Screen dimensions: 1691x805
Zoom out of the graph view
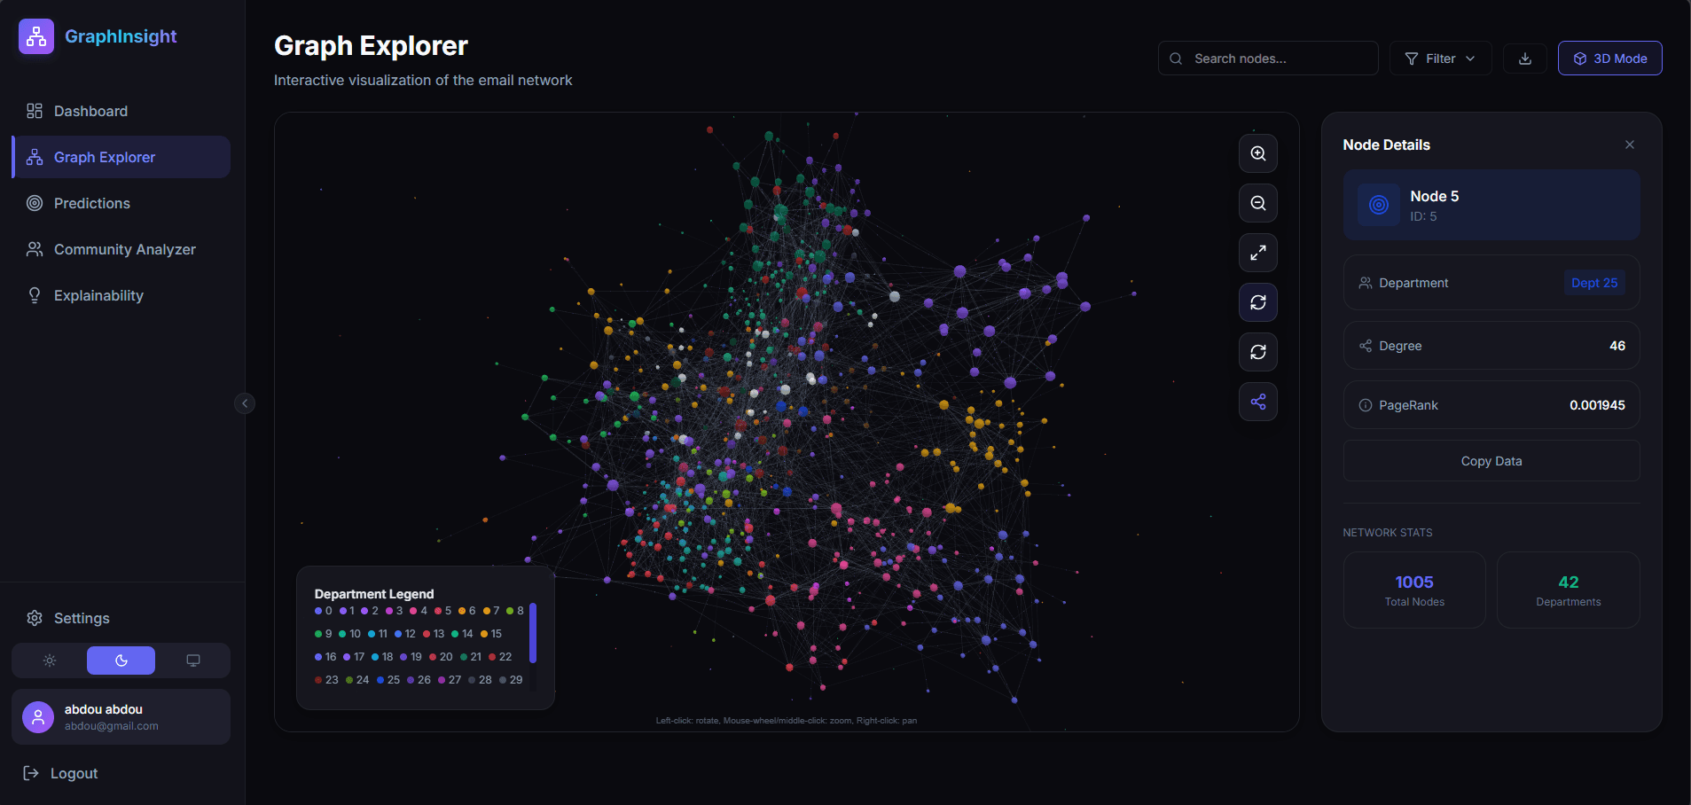(1257, 203)
